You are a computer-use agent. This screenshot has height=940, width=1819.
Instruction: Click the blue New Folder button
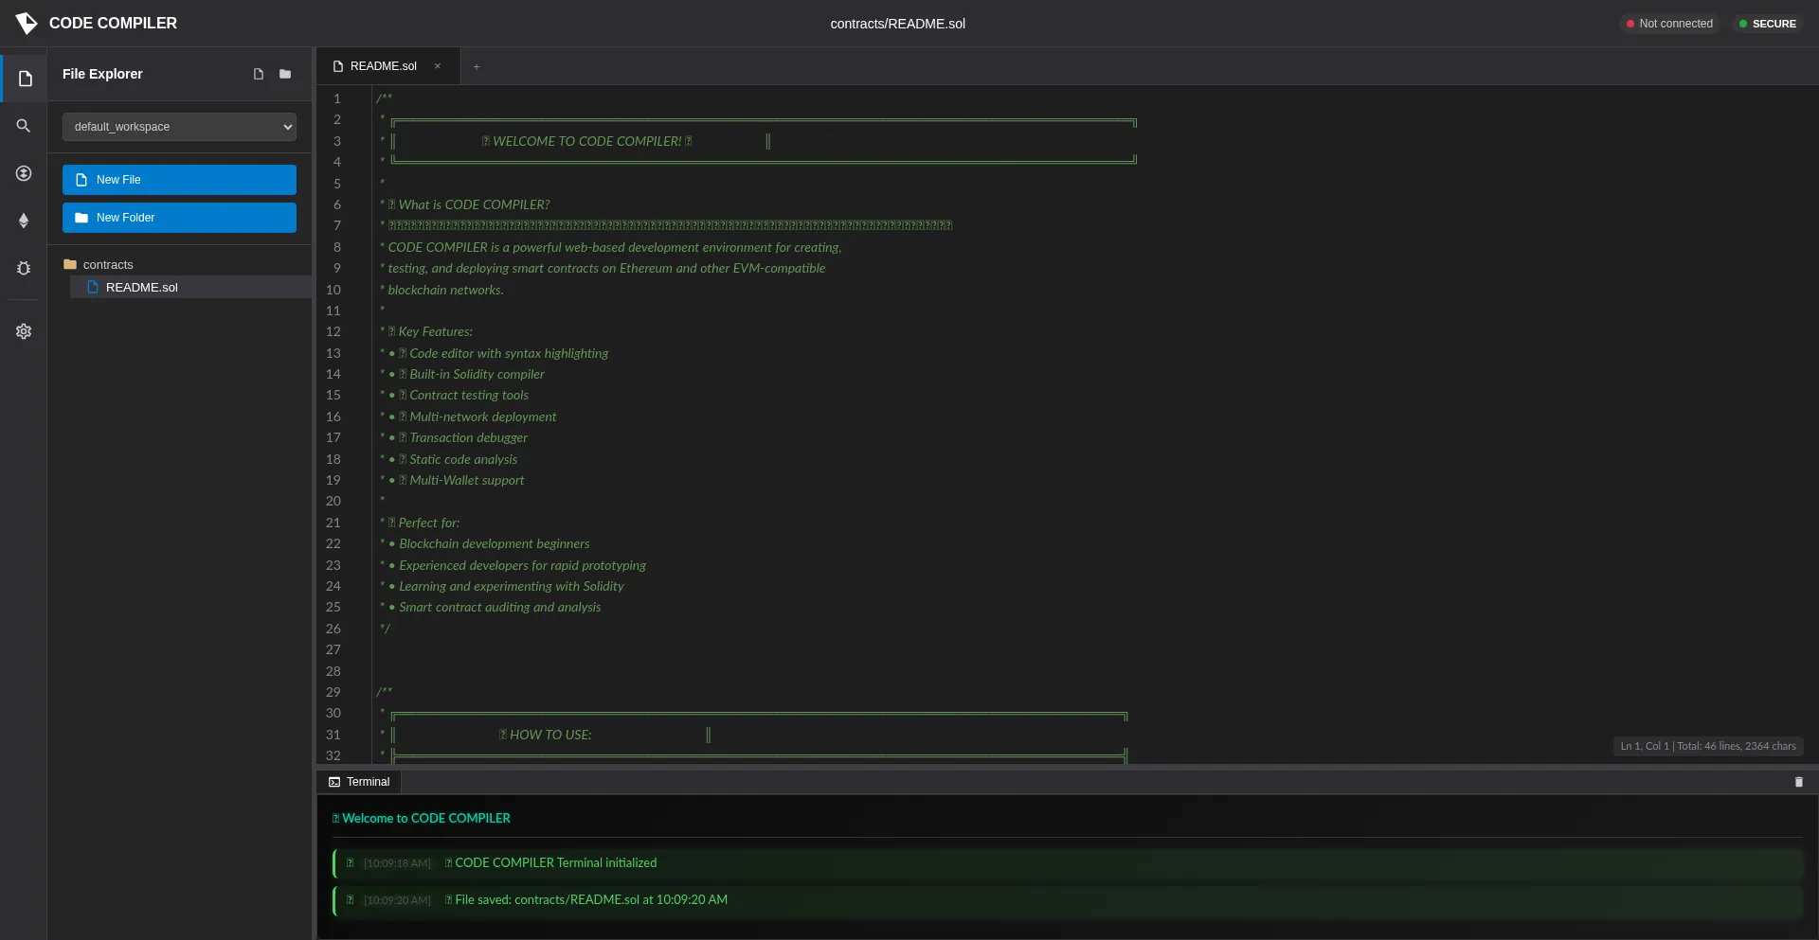point(179,218)
